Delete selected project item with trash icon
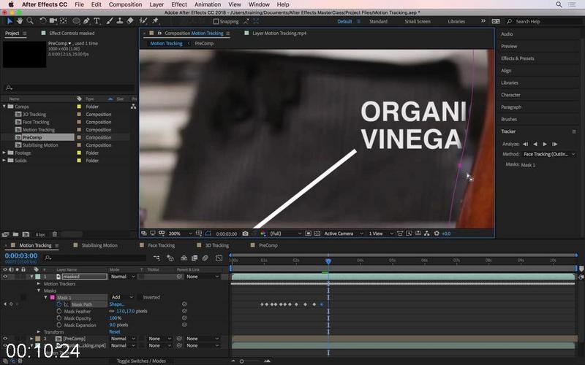 coord(54,234)
